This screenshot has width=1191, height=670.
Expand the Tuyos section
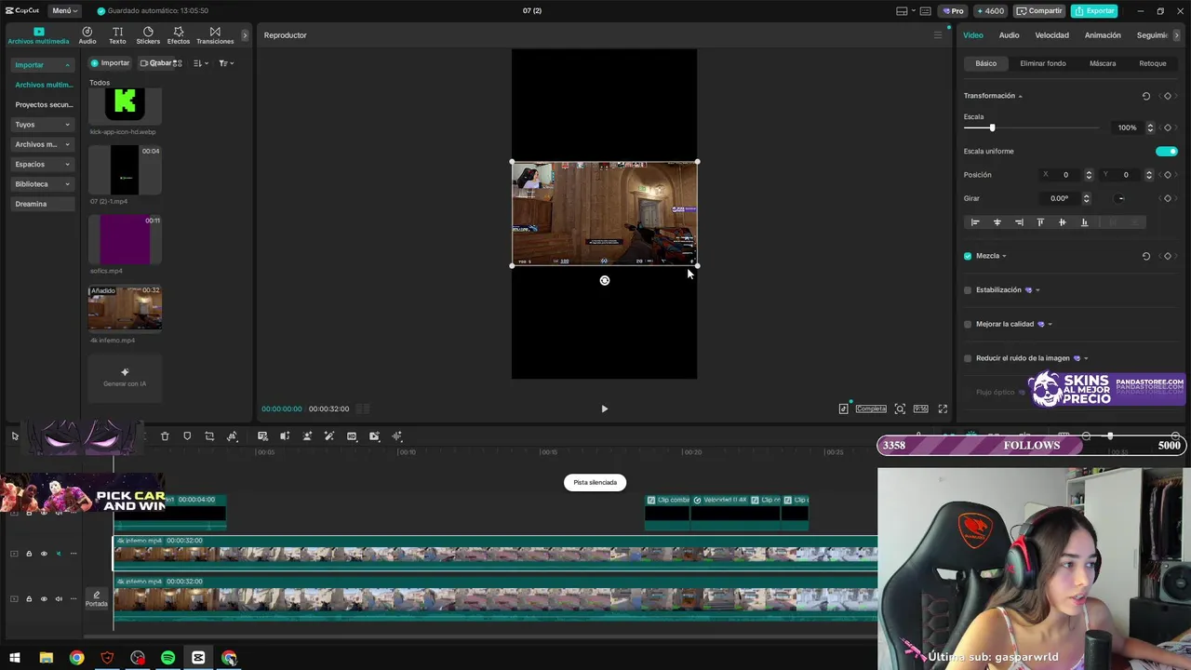click(43, 125)
